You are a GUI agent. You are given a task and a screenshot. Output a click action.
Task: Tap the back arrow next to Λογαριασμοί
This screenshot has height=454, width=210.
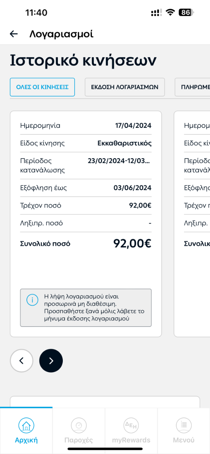pos(14,34)
